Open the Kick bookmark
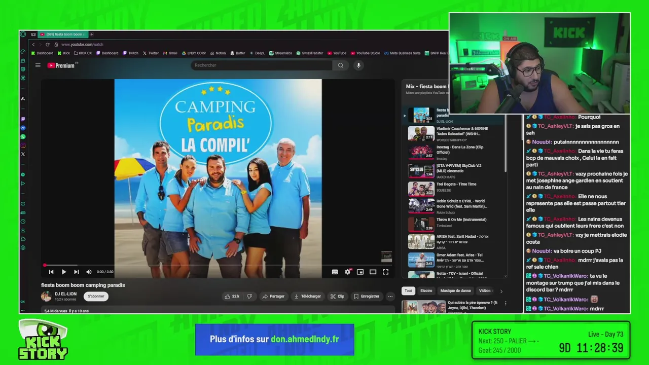Image resolution: width=649 pixels, height=365 pixels. (x=64, y=53)
